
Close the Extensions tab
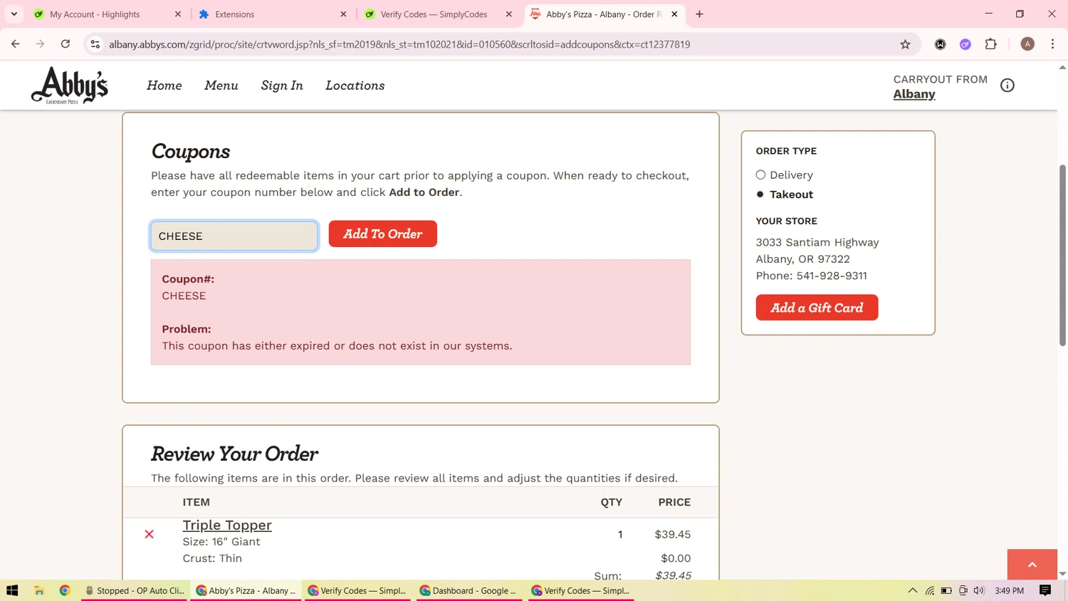point(343,14)
